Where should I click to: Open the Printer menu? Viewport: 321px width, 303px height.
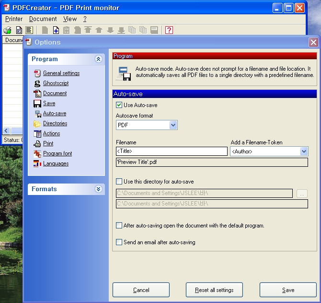pos(14,19)
